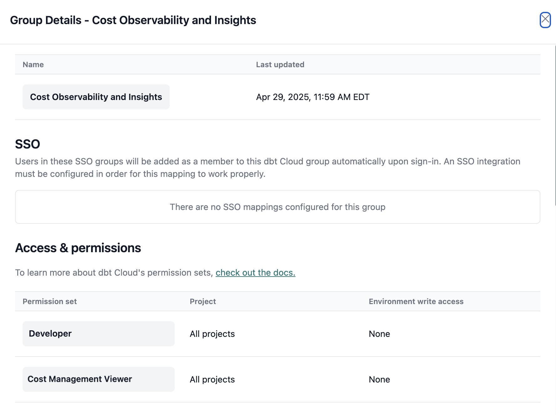Click the SSO section heading

click(x=28, y=144)
